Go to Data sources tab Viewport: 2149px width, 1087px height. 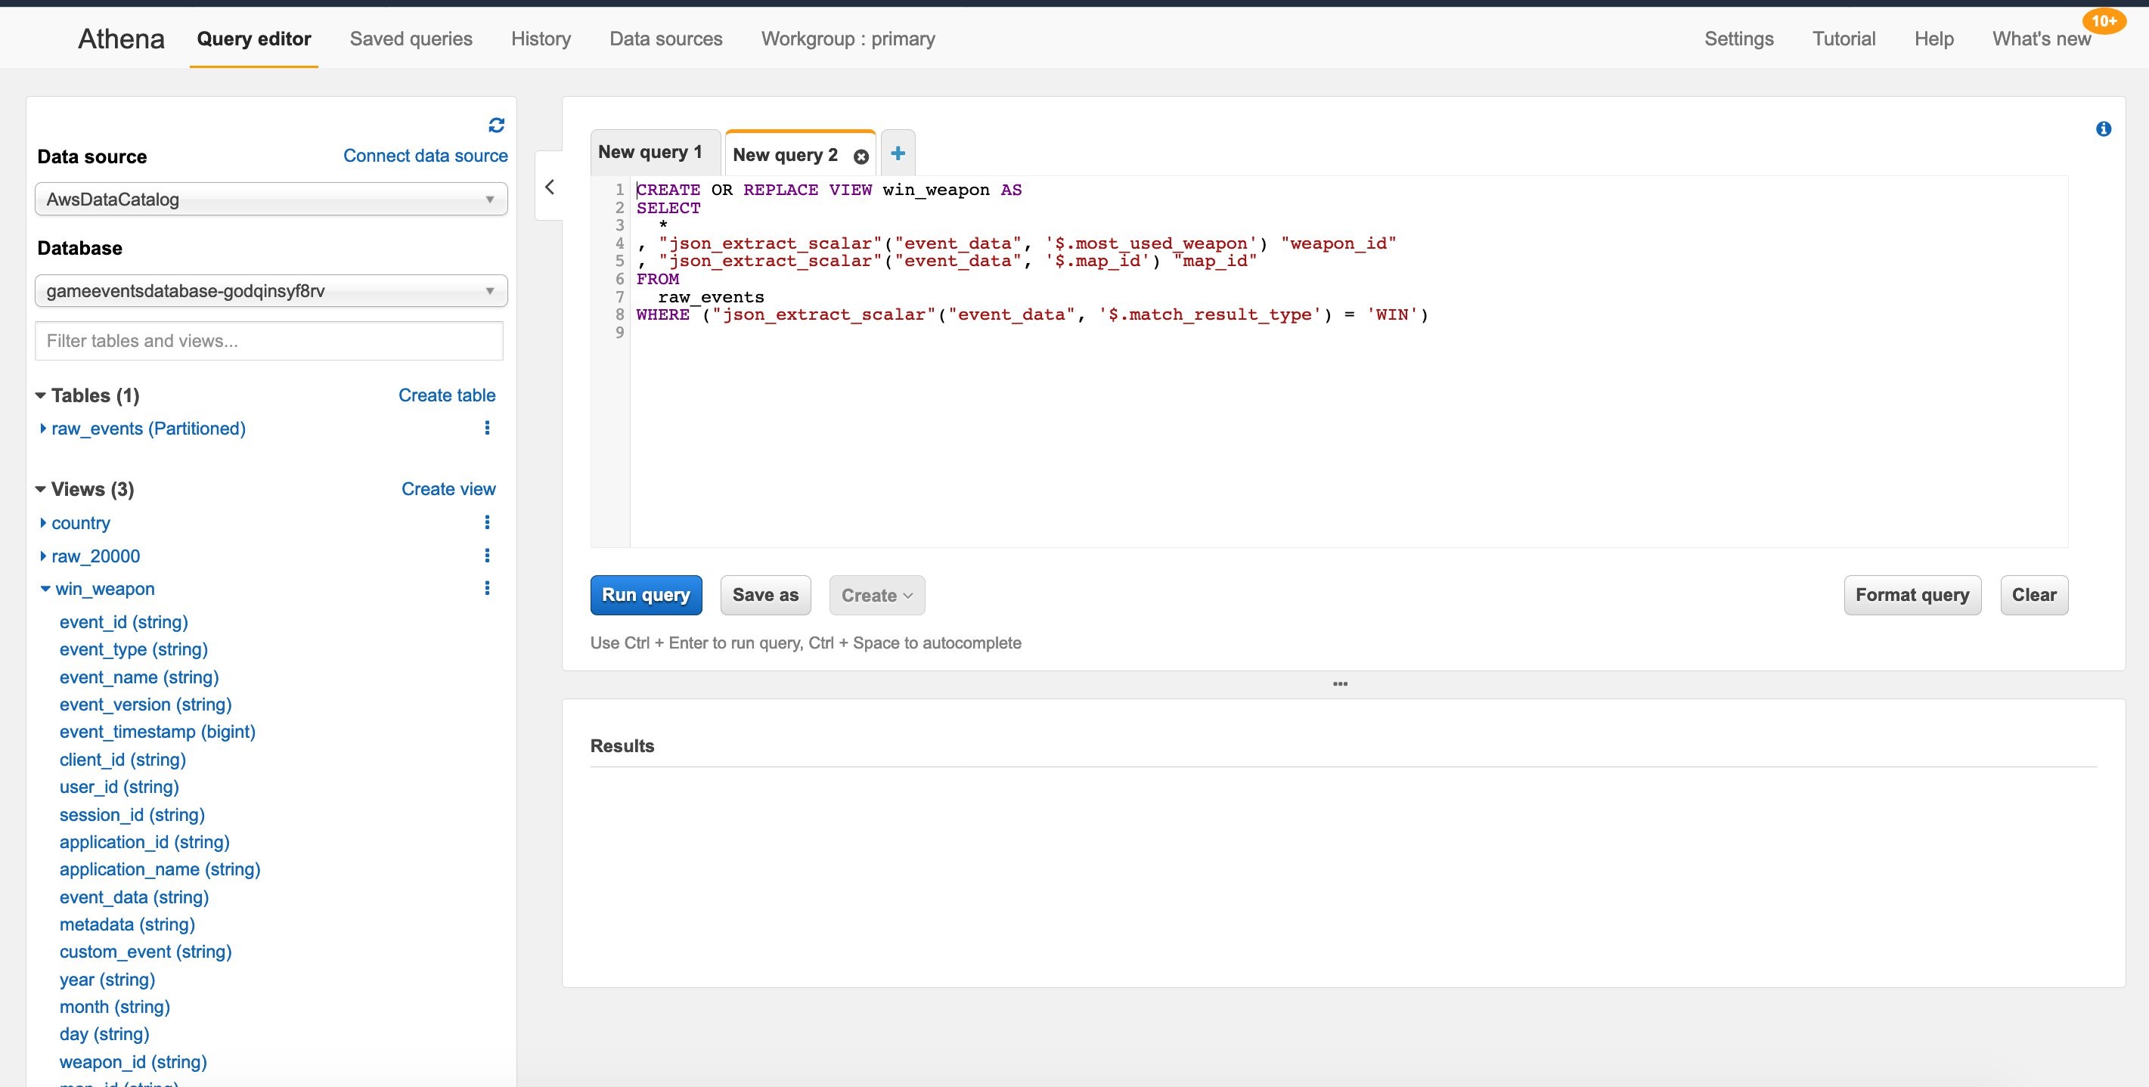point(665,39)
